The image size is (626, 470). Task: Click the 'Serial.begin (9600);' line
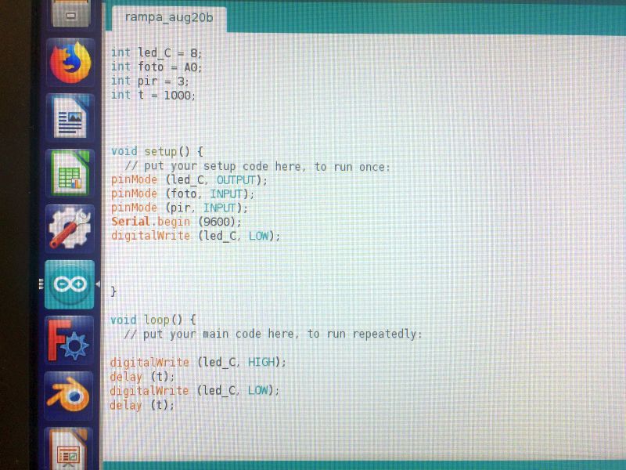point(176,222)
